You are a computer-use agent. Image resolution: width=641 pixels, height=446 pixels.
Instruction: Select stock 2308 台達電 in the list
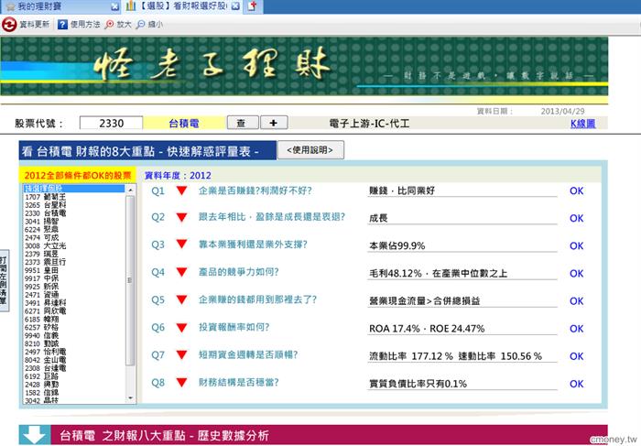click(x=74, y=368)
